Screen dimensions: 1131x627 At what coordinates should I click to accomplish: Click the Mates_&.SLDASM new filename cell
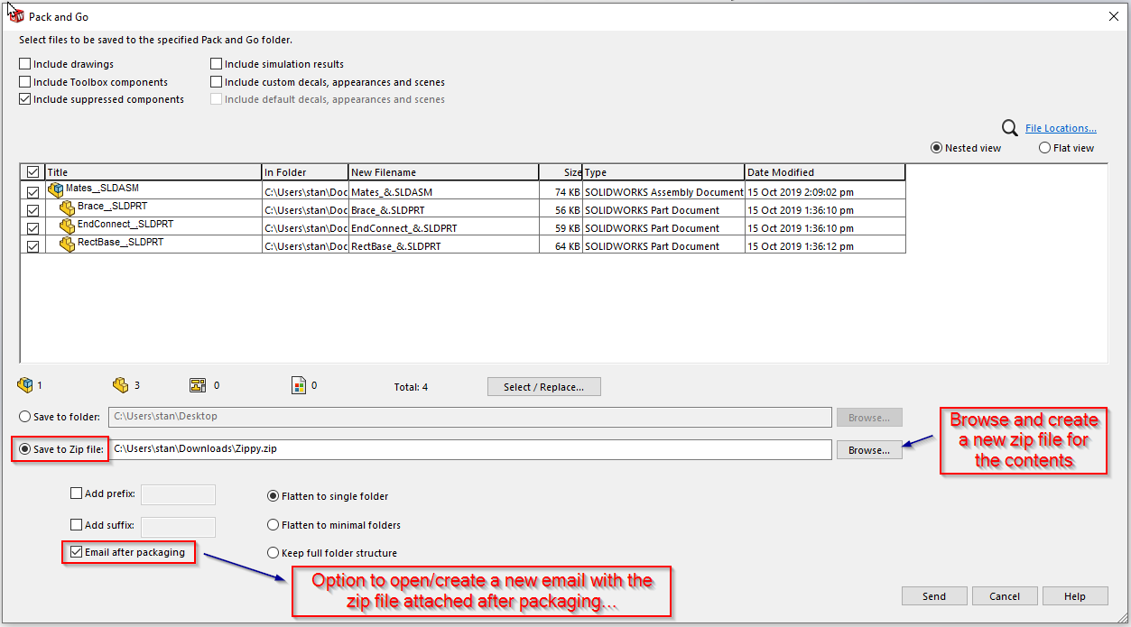pos(443,192)
